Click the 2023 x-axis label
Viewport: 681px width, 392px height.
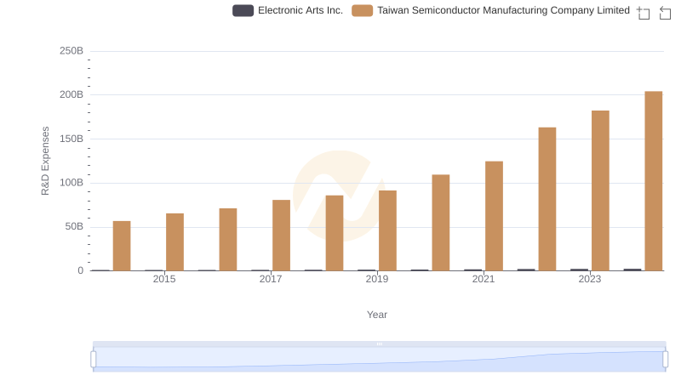point(590,279)
